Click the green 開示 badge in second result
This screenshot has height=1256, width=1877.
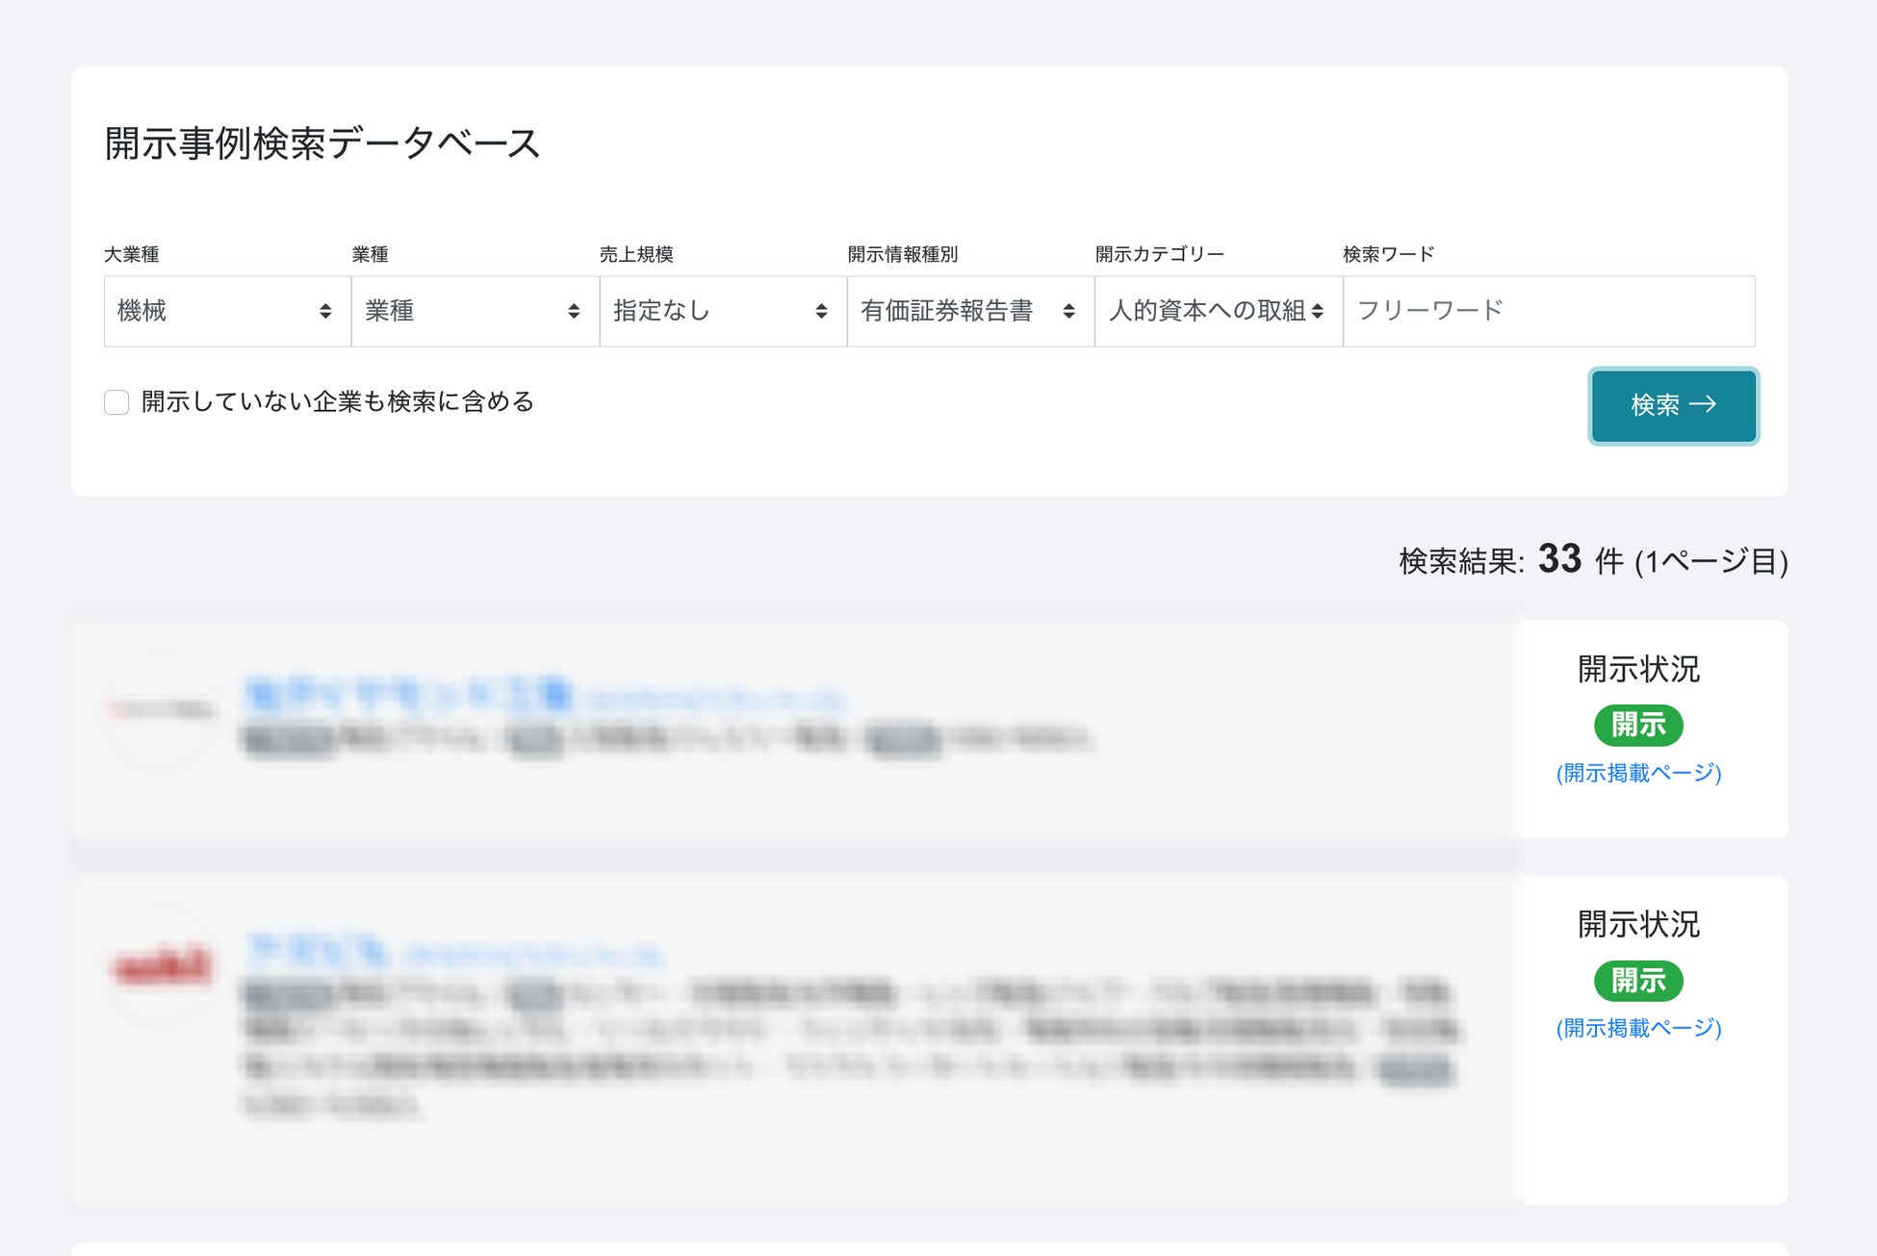tap(1638, 981)
